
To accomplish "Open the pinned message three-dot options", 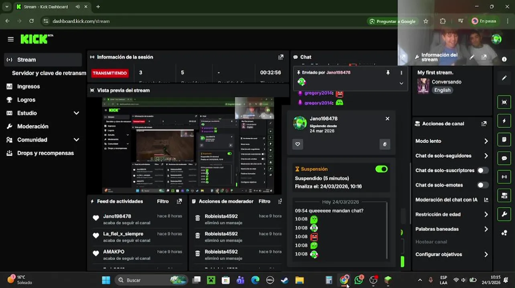I will (x=401, y=72).
